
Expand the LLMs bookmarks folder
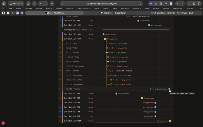(96, 8)
